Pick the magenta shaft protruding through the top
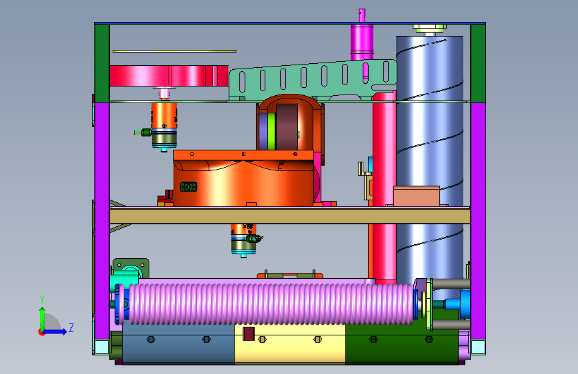The height and width of the screenshot is (374, 578). click(362, 35)
